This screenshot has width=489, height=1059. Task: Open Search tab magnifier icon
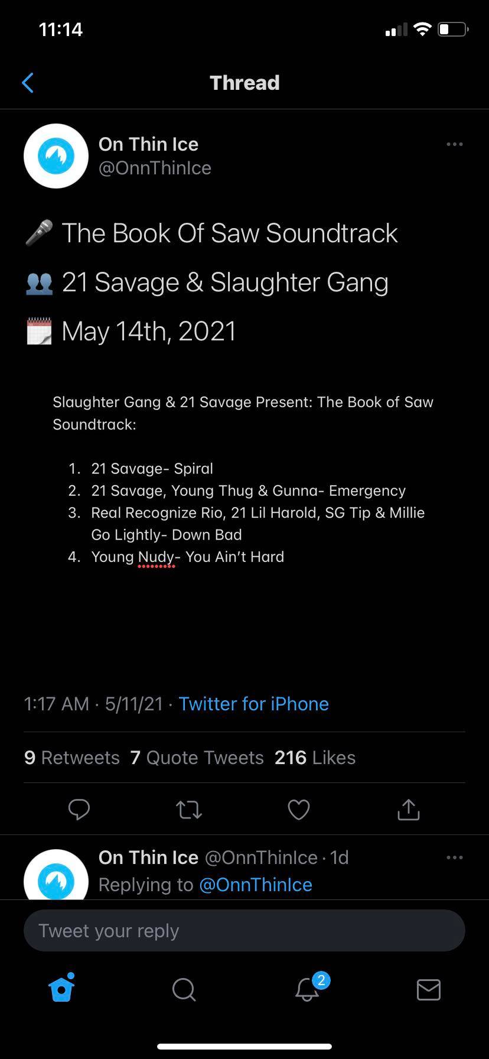coord(184,989)
